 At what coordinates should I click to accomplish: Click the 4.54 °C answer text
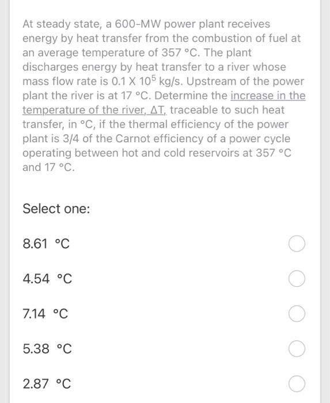[x=47, y=279]
